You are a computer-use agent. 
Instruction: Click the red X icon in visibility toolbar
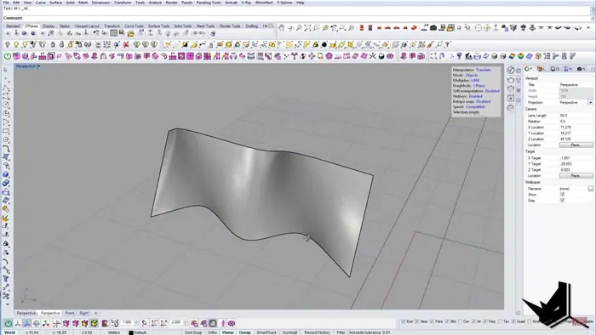126,45
